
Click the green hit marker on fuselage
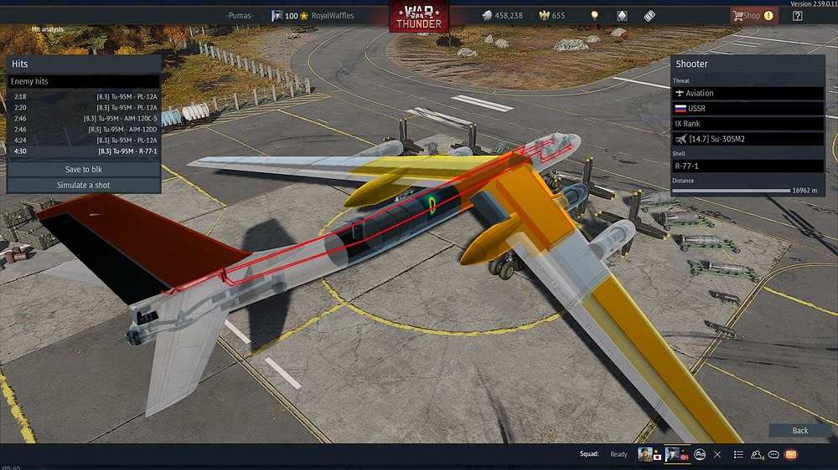tap(432, 205)
